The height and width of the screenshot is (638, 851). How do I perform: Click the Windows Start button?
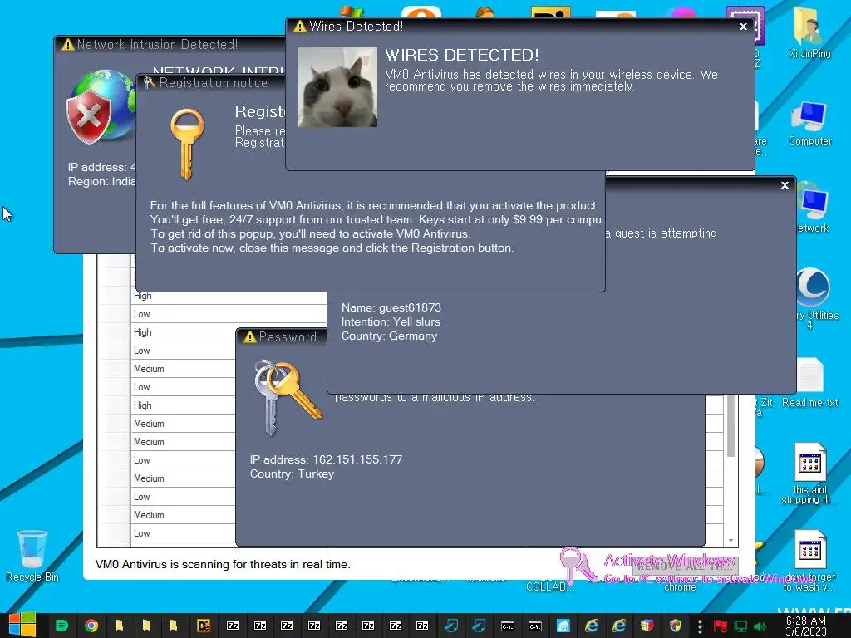click(22, 626)
